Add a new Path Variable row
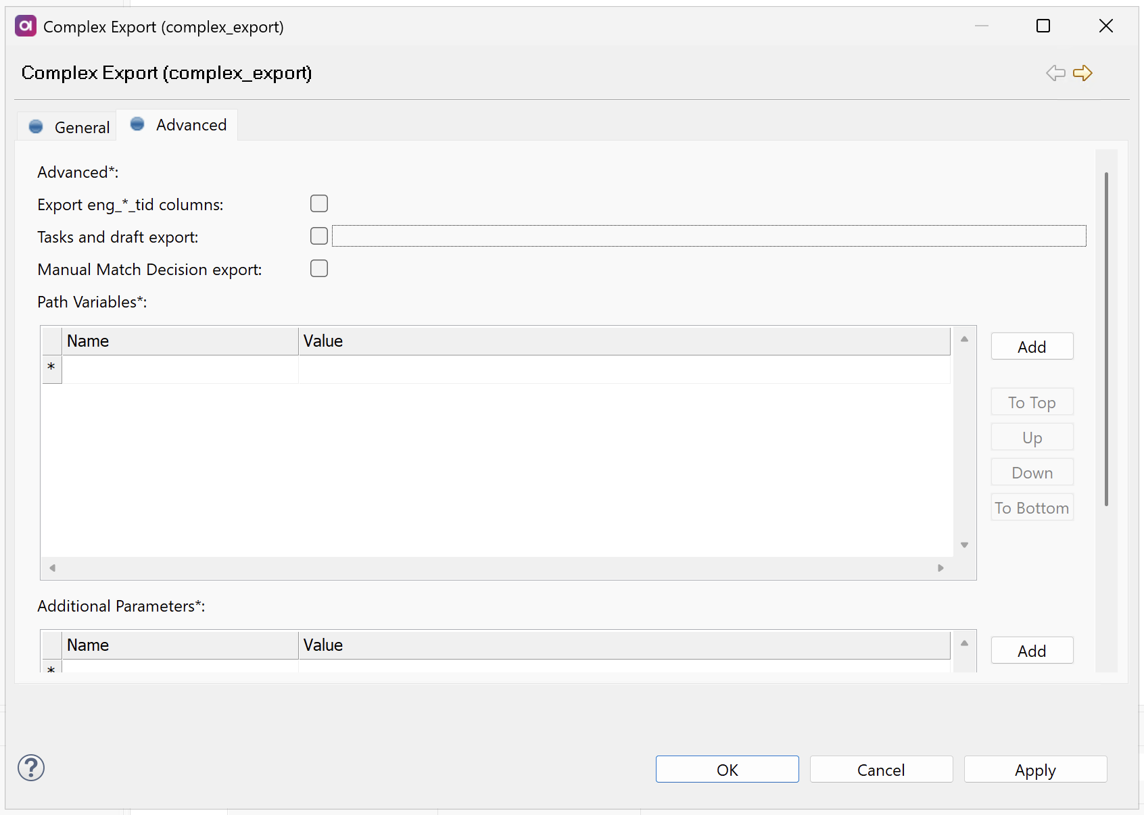The width and height of the screenshot is (1144, 815). (1031, 346)
